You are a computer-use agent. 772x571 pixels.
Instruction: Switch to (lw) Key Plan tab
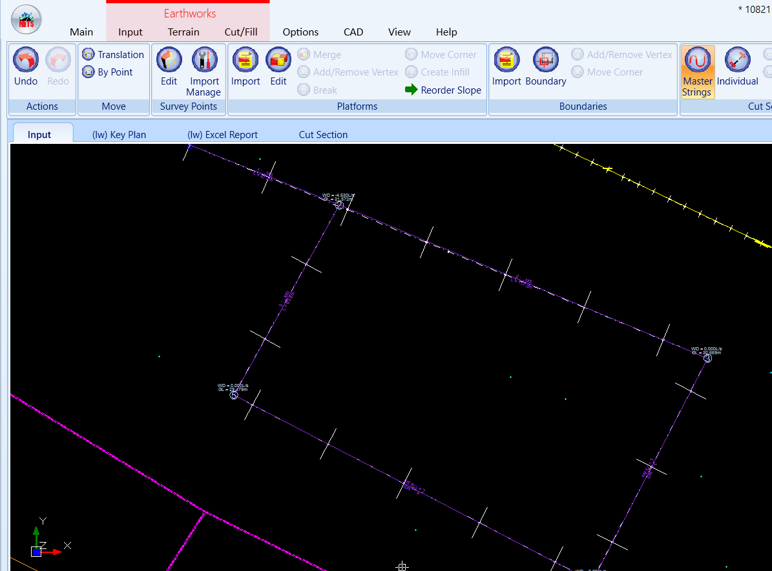[x=119, y=134]
